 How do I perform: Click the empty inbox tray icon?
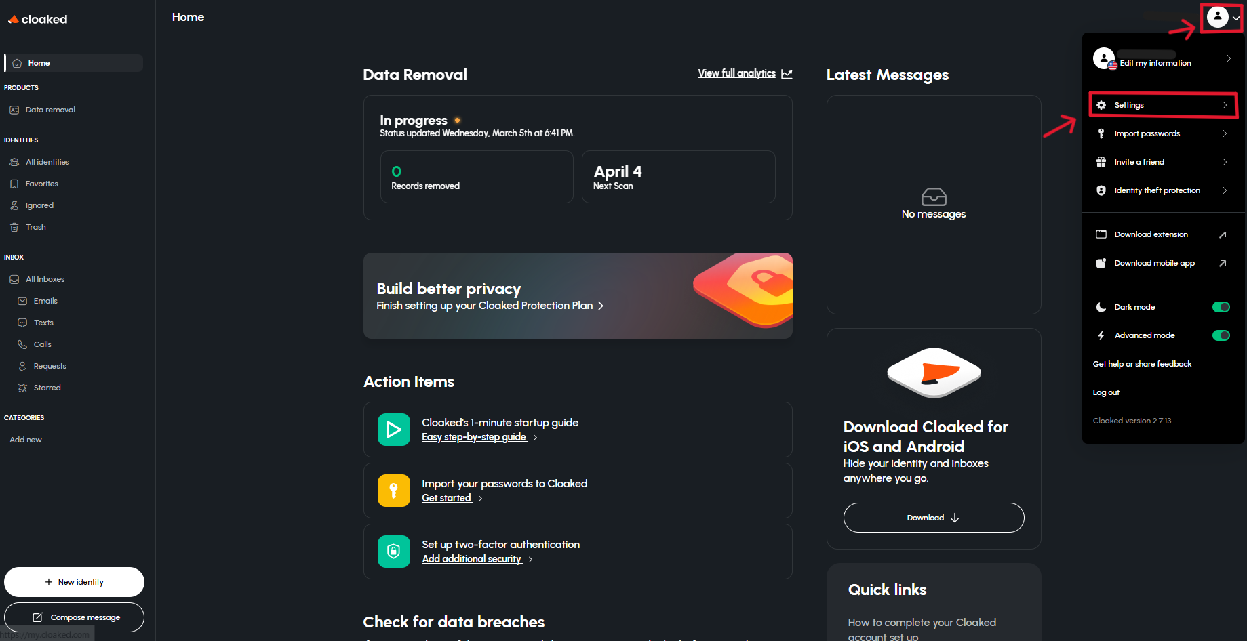click(934, 197)
